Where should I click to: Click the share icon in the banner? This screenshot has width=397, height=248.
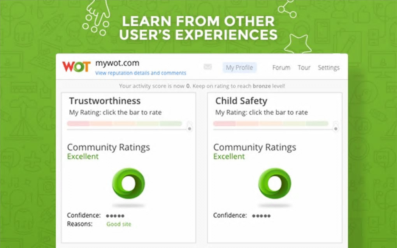point(286,10)
